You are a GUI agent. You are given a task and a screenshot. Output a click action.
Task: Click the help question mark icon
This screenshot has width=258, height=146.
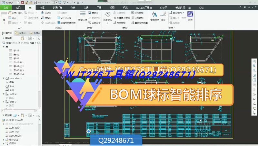[x=256, y=7]
